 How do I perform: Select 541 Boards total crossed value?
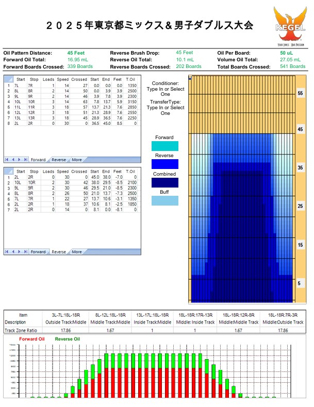coord(293,66)
